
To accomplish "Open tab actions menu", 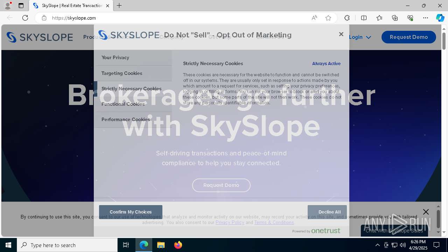I will point(21,6).
